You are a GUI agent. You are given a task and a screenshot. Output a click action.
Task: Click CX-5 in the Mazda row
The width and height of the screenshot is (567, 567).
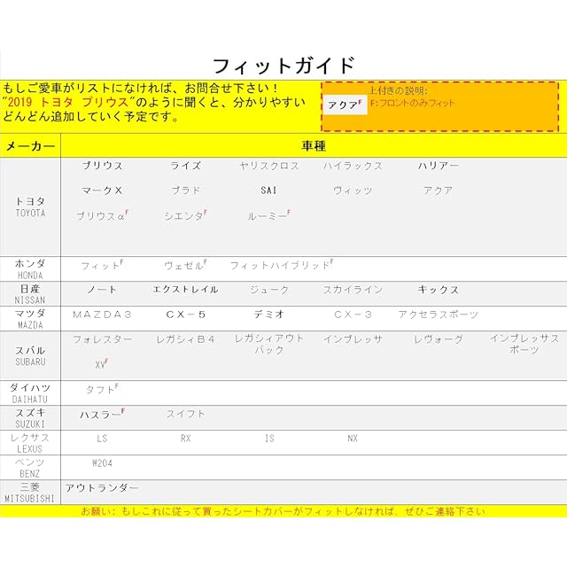(x=185, y=315)
